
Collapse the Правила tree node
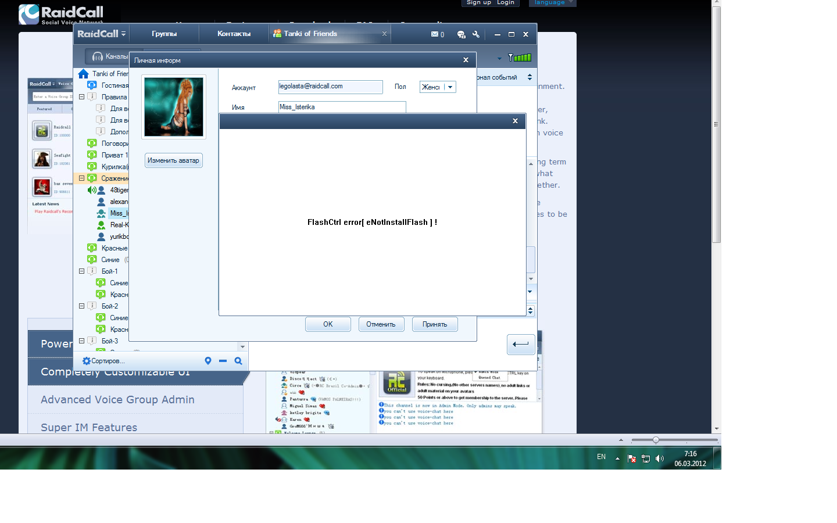click(82, 96)
